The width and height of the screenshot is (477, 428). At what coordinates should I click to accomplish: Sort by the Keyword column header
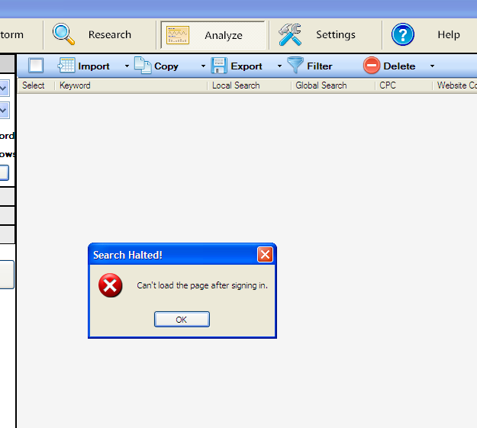pos(75,85)
